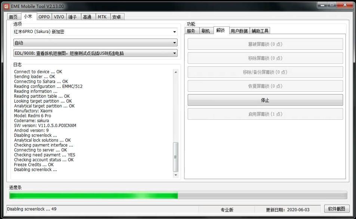The height and width of the screenshot is (219, 356).
Task: Click log line 'Sending loader ... OK'
Action: click(x=34, y=77)
